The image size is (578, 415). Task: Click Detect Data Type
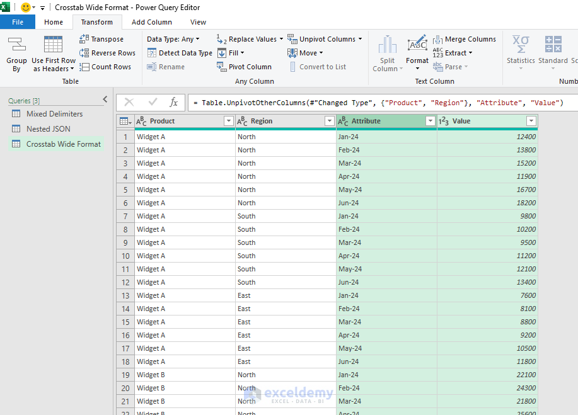point(180,53)
